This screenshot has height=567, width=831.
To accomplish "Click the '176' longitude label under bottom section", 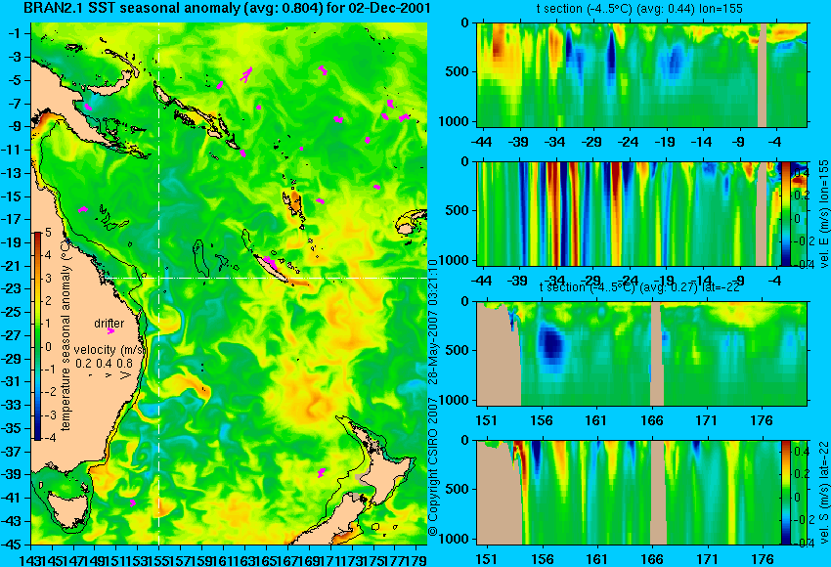I will [763, 559].
